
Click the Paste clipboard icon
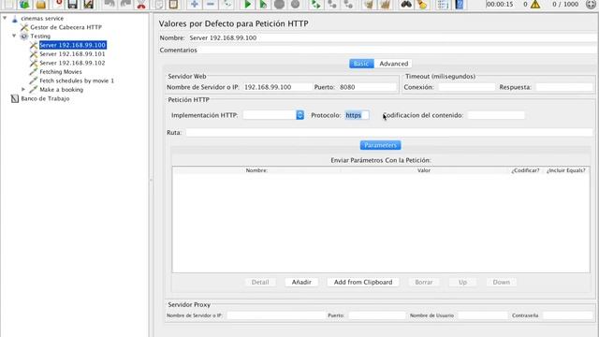173,4
